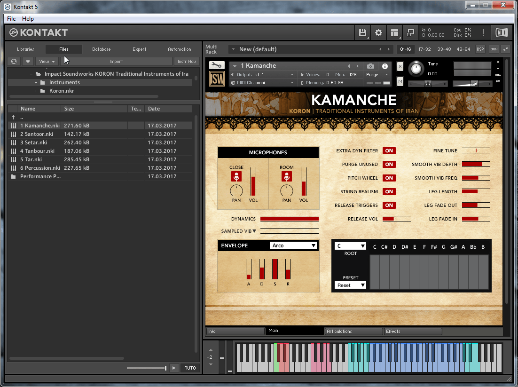Open the Help menu

coord(28,19)
